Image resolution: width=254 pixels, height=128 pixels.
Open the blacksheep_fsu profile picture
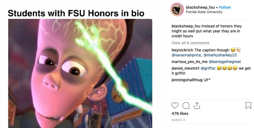[x=177, y=10]
